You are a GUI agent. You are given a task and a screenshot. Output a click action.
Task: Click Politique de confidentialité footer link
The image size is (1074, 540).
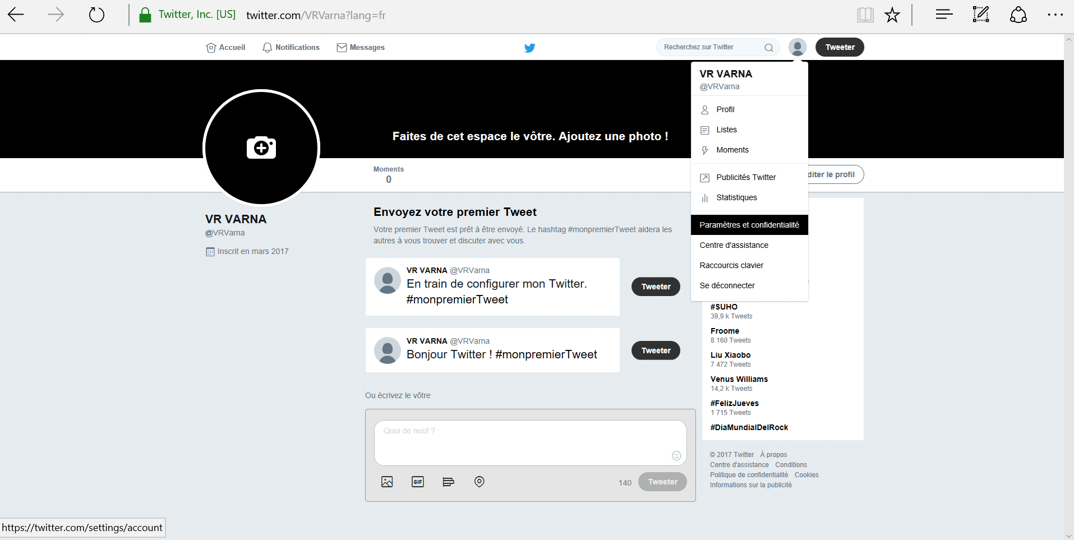[x=749, y=475]
